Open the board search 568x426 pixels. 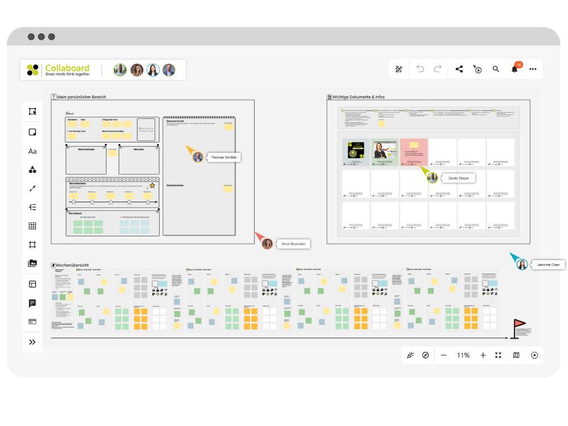tap(496, 69)
